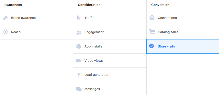The image size is (219, 95).
Task: Pick the Engagement objective text
Action: 94,32
